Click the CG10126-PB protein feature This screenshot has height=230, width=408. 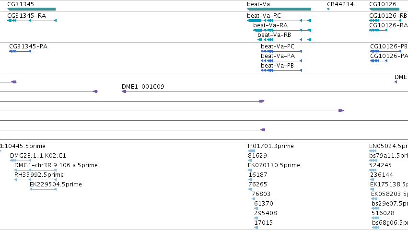pyautogui.click(x=386, y=51)
